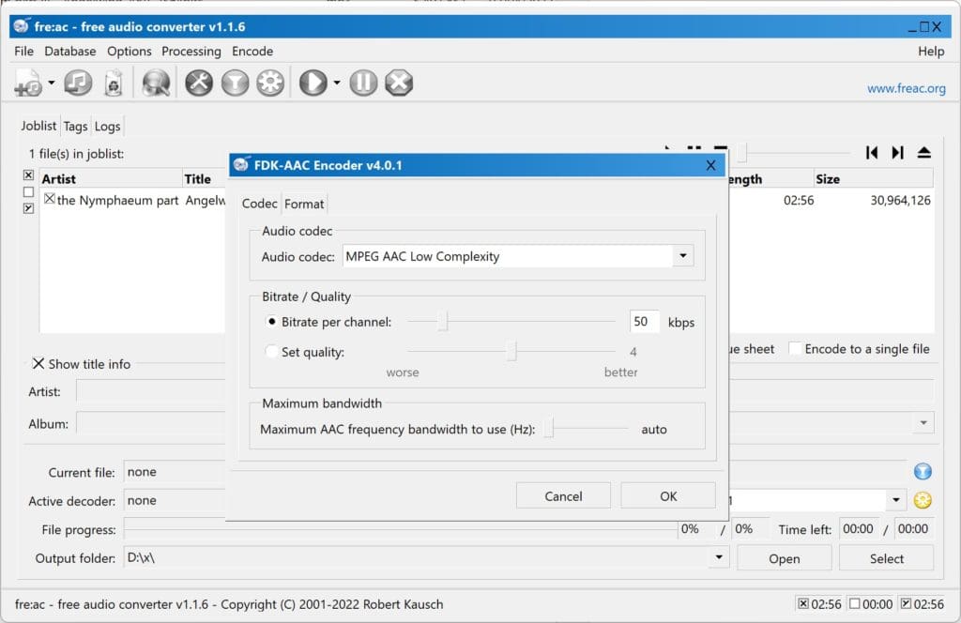Click the add audio CD contents icon
961x623 pixels.
click(78, 83)
